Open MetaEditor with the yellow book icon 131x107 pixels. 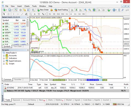click(x=52, y=10)
